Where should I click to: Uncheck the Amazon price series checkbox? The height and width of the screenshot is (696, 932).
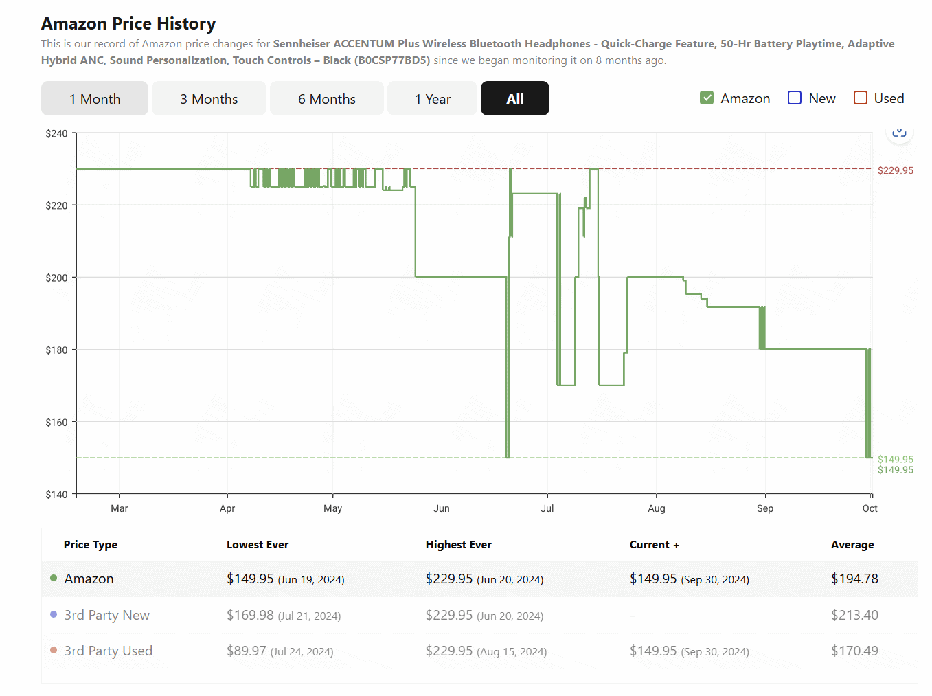707,98
